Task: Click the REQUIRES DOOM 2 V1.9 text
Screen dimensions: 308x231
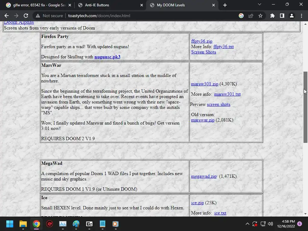Action: point(68,139)
